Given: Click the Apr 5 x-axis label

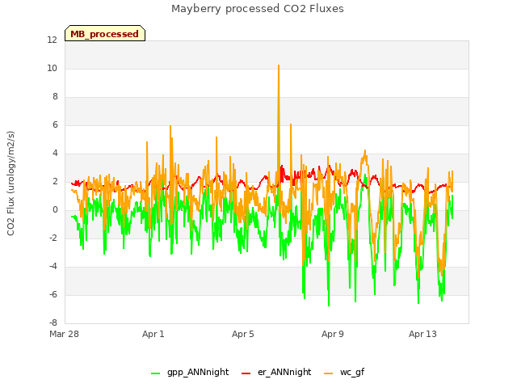Looking at the screenshot, I should point(242,334).
